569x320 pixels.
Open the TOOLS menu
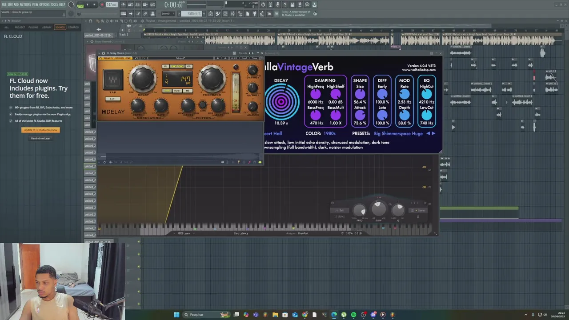[54, 4]
